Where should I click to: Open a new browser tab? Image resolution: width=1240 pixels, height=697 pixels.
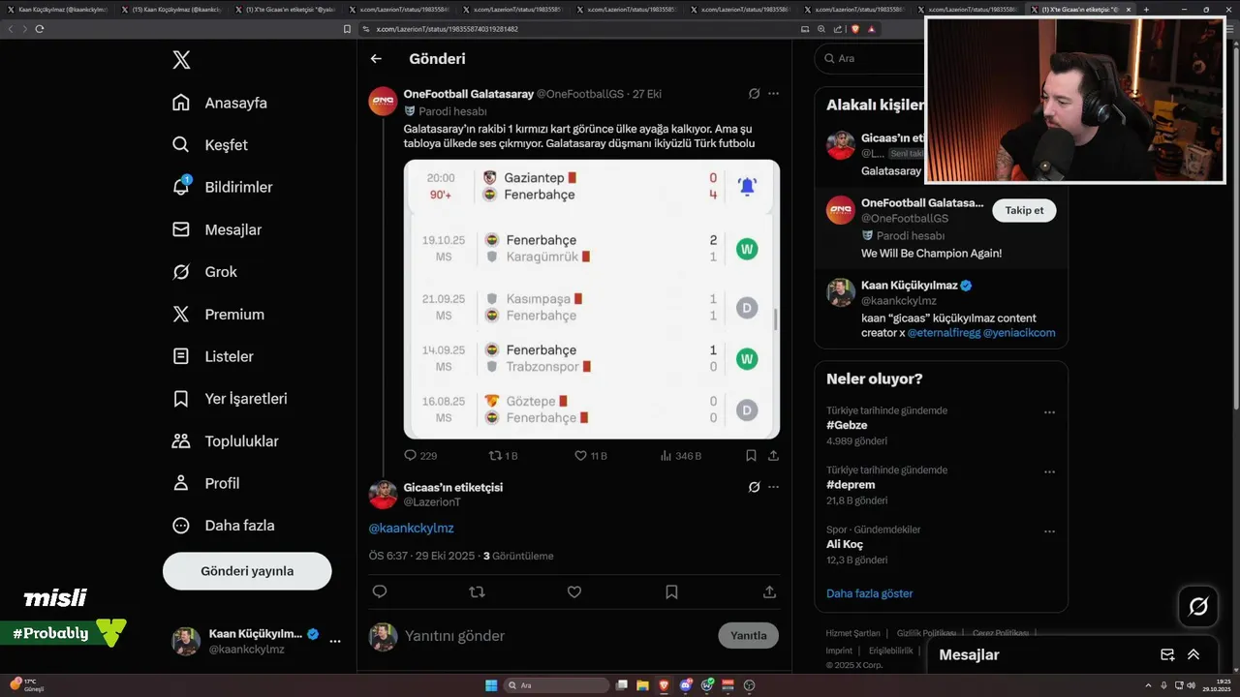click(x=1146, y=10)
